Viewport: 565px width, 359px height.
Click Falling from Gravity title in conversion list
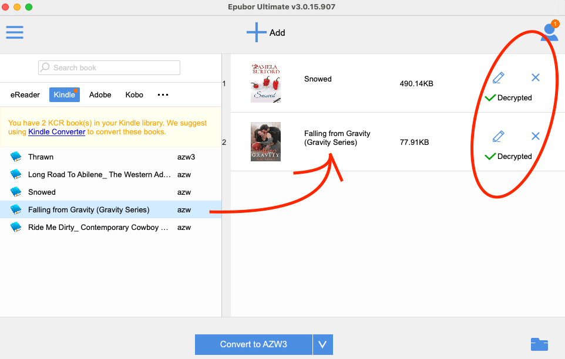click(x=337, y=138)
